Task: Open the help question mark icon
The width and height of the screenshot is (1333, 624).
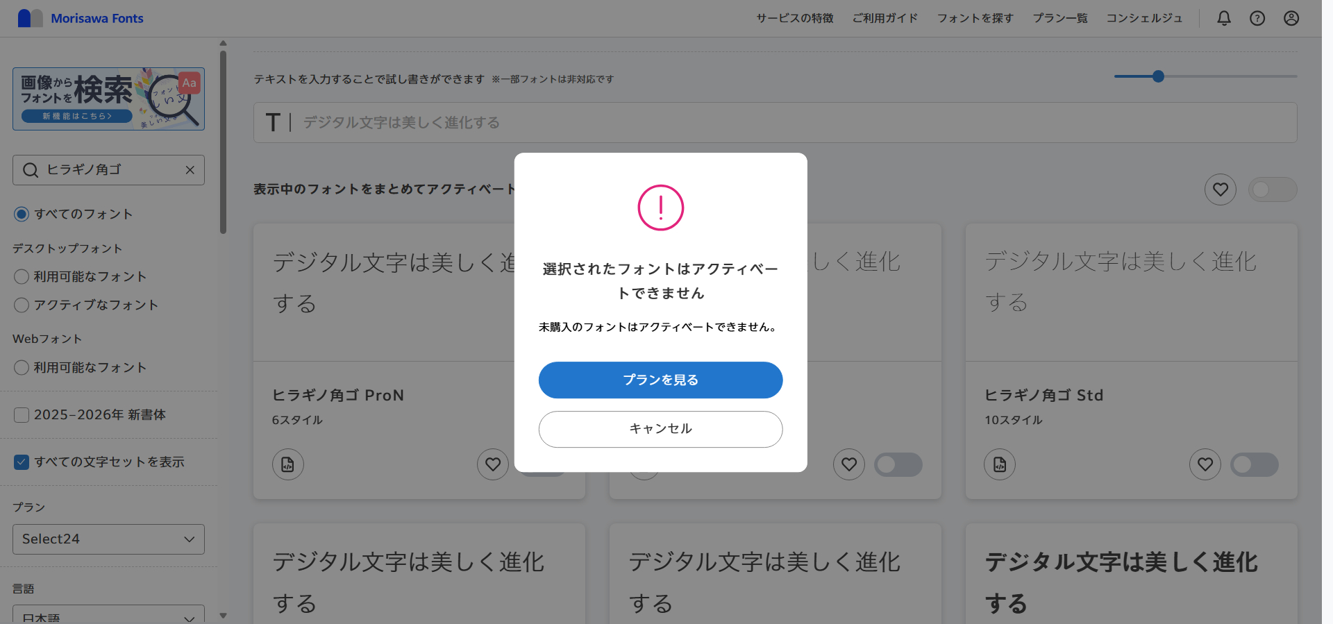Action: point(1257,18)
